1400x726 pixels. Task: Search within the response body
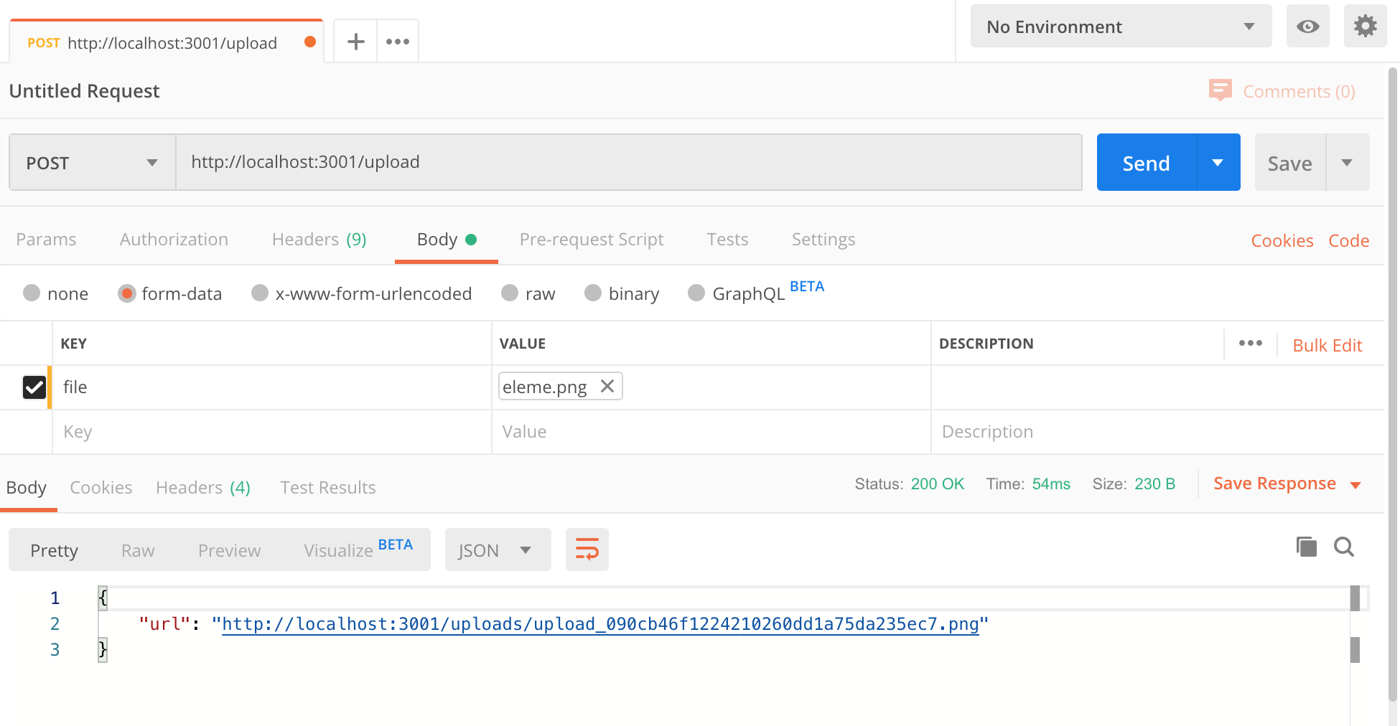[x=1344, y=547]
